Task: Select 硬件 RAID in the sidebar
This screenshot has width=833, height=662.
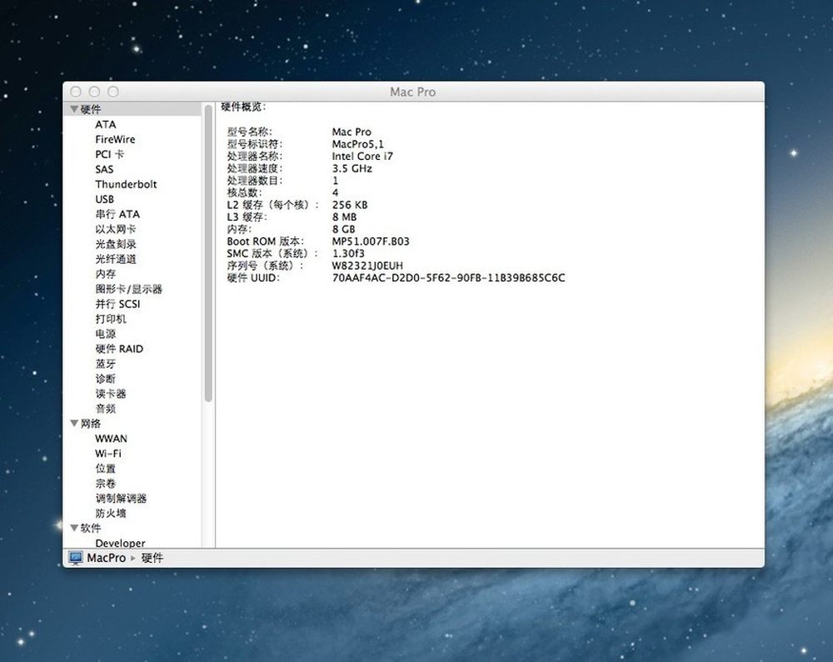Action: pos(119,349)
